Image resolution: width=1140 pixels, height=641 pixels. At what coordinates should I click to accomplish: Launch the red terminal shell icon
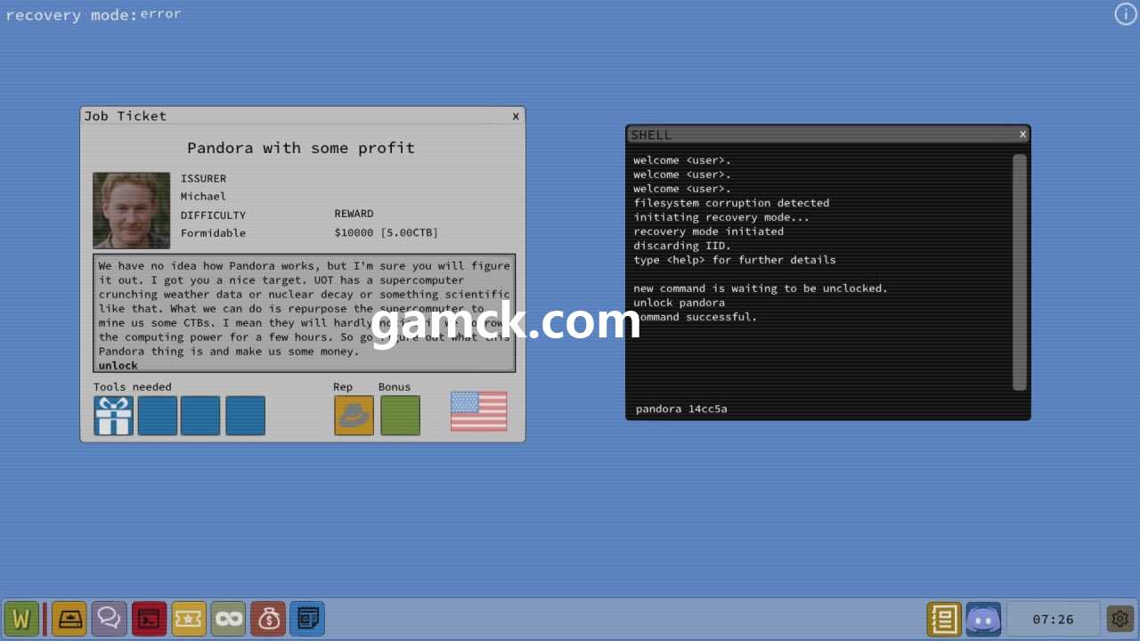[x=149, y=619]
